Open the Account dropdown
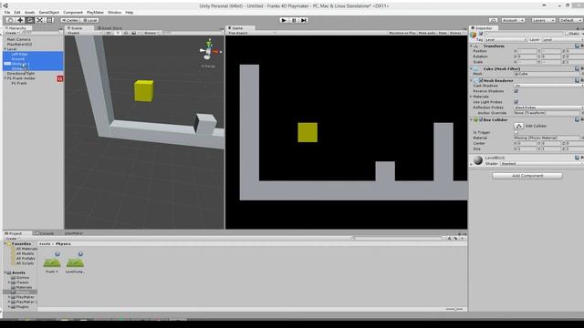This screenshot has height=328, width=584. pyautogui.click(x=513, y=20)
